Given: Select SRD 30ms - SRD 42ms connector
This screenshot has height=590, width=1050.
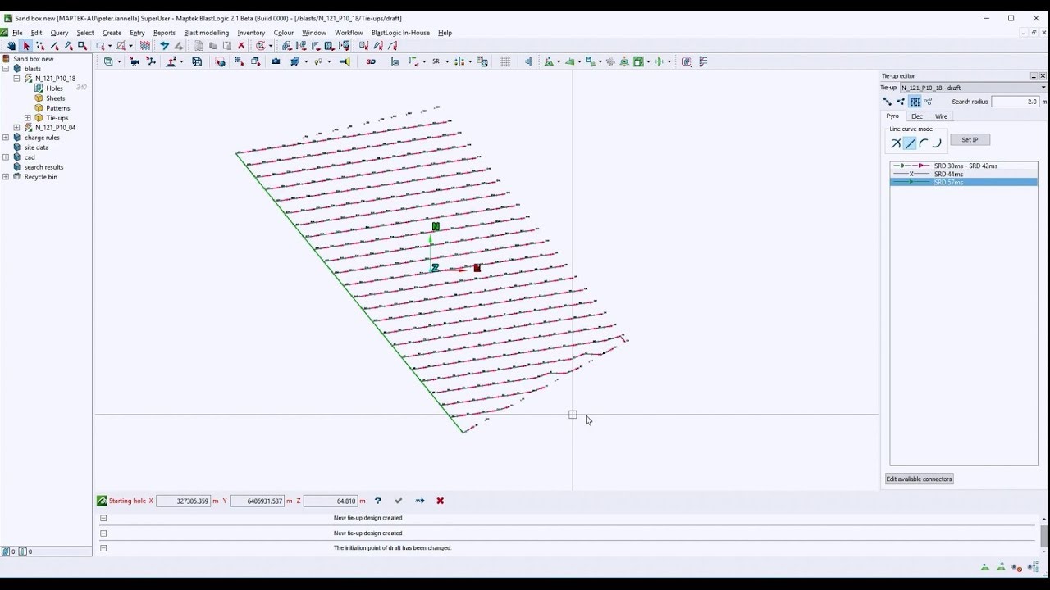Looking at the screenshot, I should click(964, 166).
